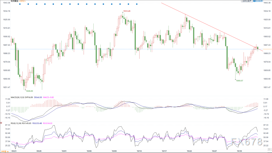This screenshot has height=153, width=272.
Task: Click the RSI3:54.22 value
Action: [x=48, y=123]
